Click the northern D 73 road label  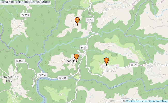coord(90,20)
